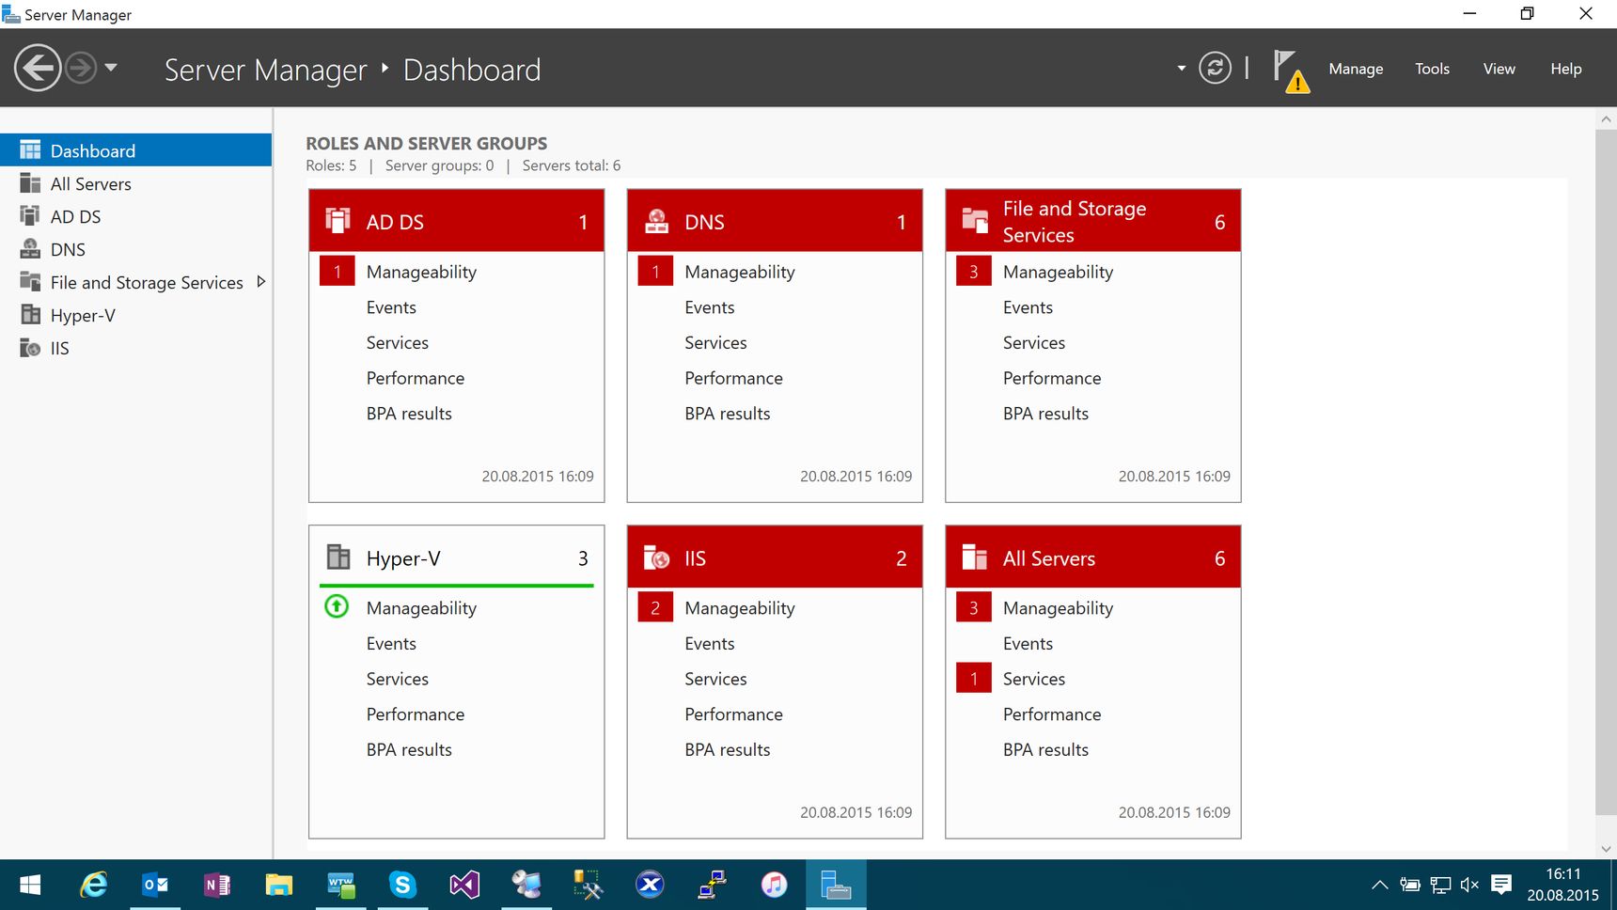Launch Internet Explorer from taskbar

[93, 885]
